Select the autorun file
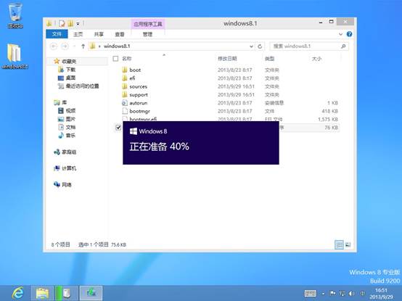 pyautogui.click(x=138, y=103)
